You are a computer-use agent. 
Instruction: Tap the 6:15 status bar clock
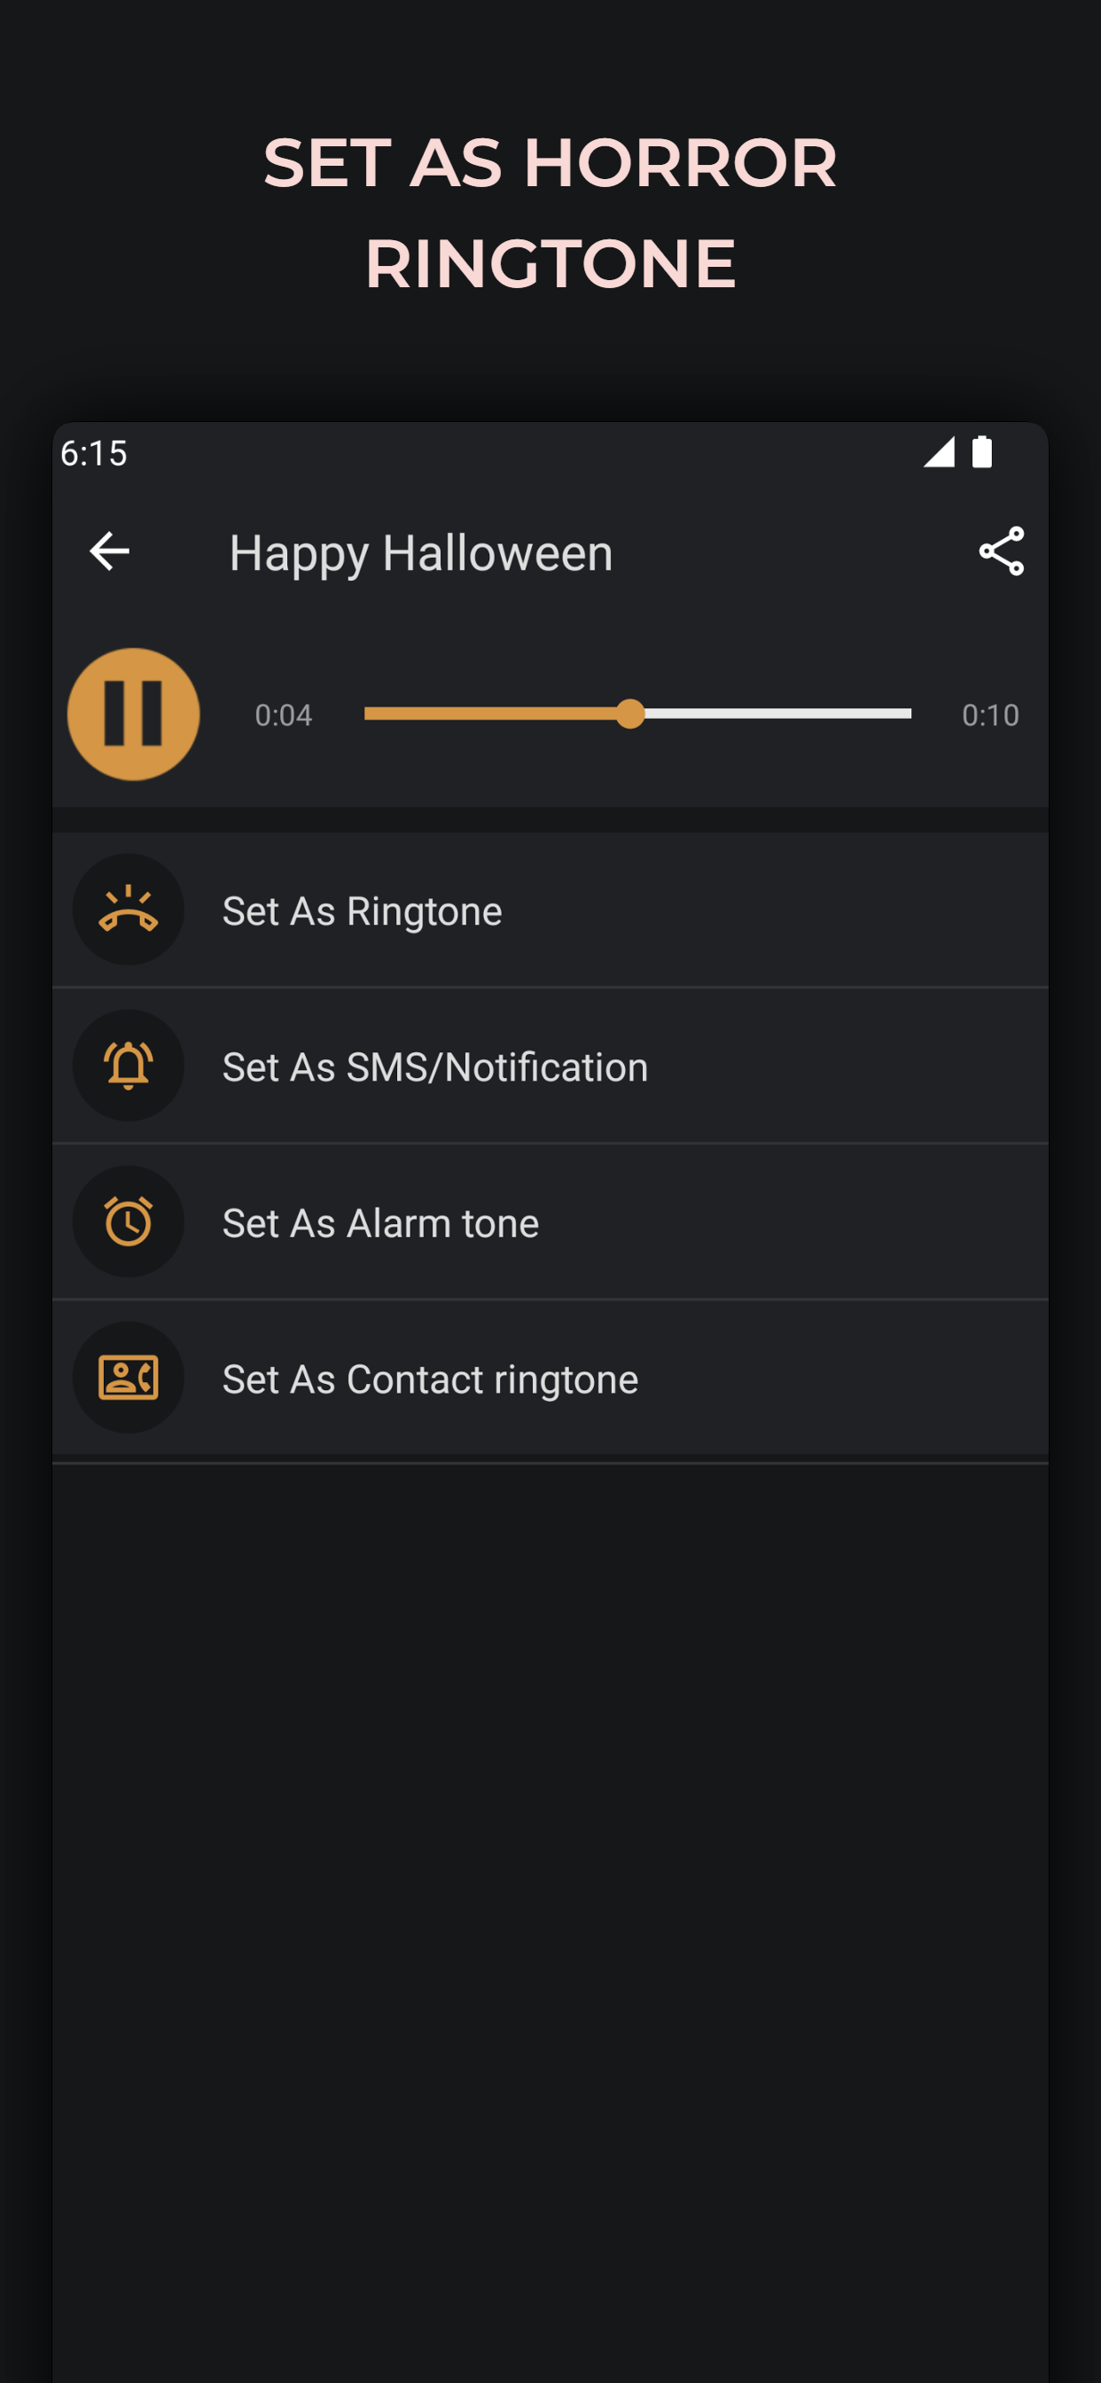pyautogui.click(x=93, y=453)
